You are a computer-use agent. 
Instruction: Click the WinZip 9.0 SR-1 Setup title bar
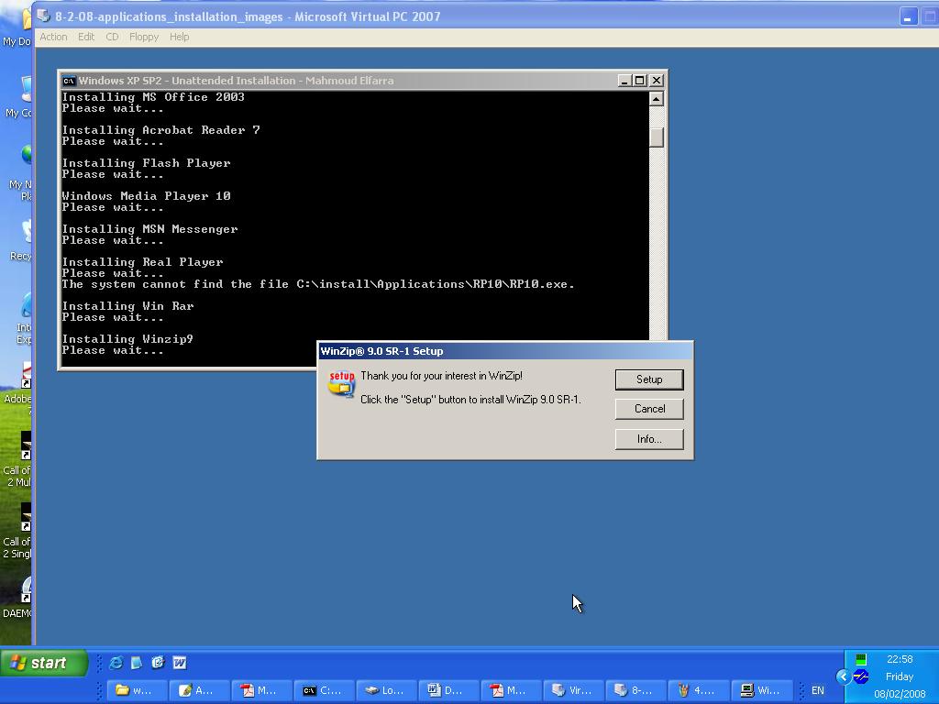coord(505,351)
